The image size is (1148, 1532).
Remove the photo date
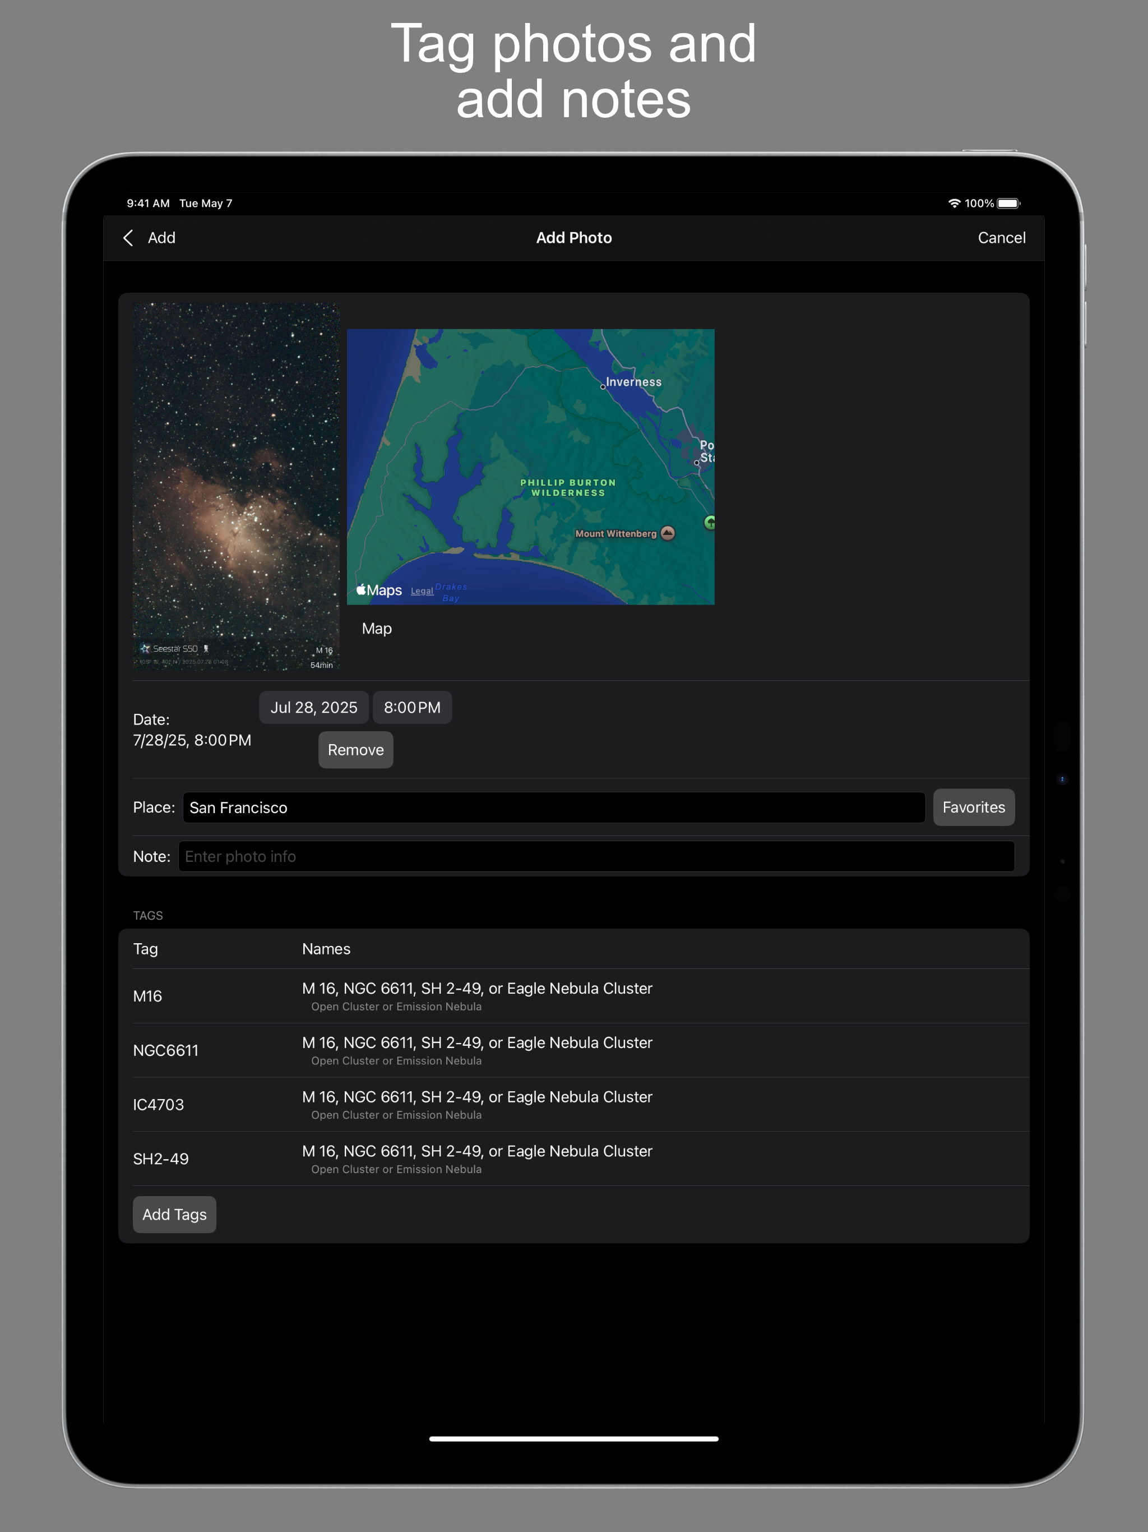click(x=356, y=749)
